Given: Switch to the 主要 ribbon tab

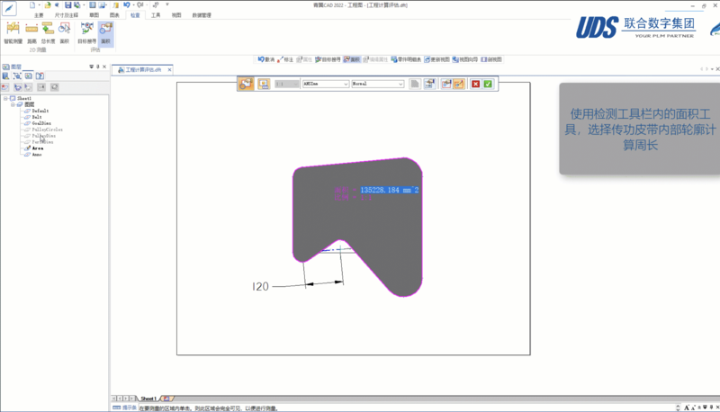Looking at the screenshot, I should click(x=39, y=15).
